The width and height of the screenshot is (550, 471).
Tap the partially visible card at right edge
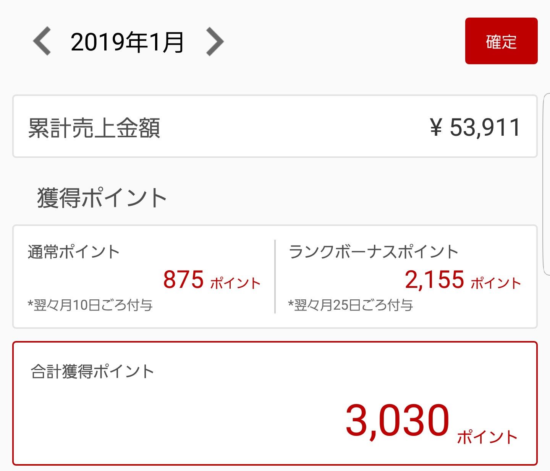(x=546, y=184)
